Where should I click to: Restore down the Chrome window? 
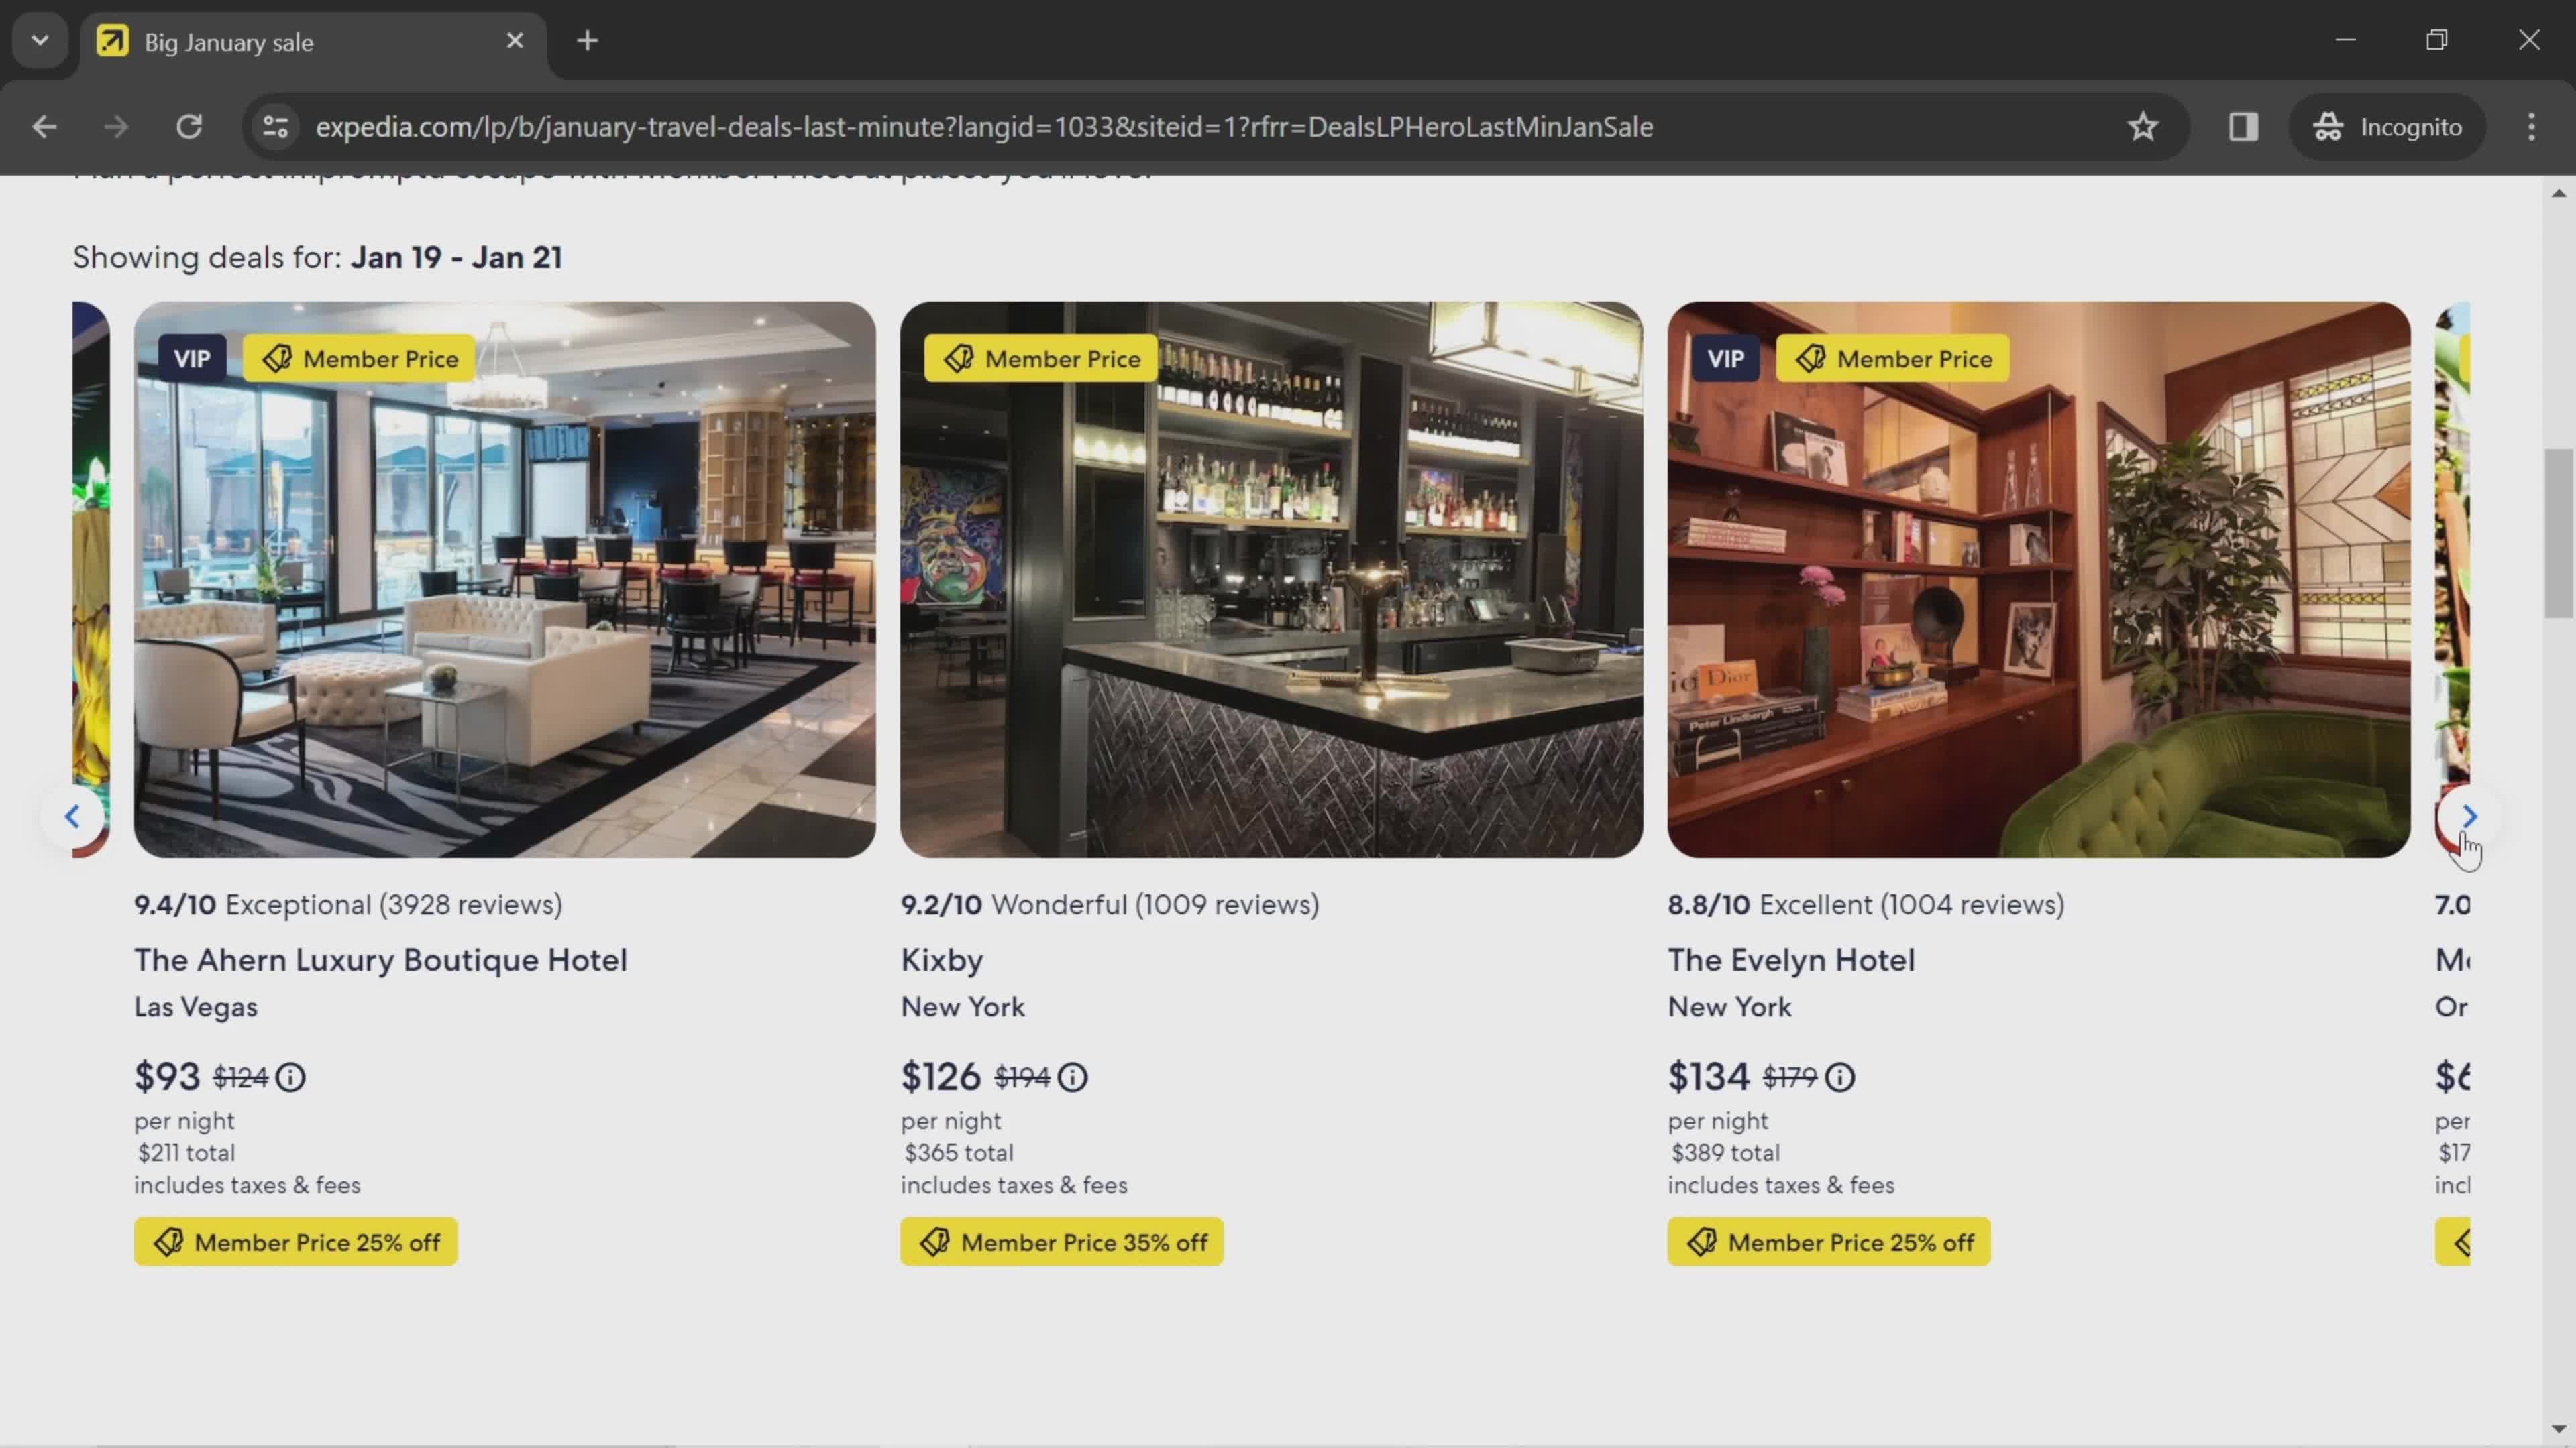pos(2437,40)
